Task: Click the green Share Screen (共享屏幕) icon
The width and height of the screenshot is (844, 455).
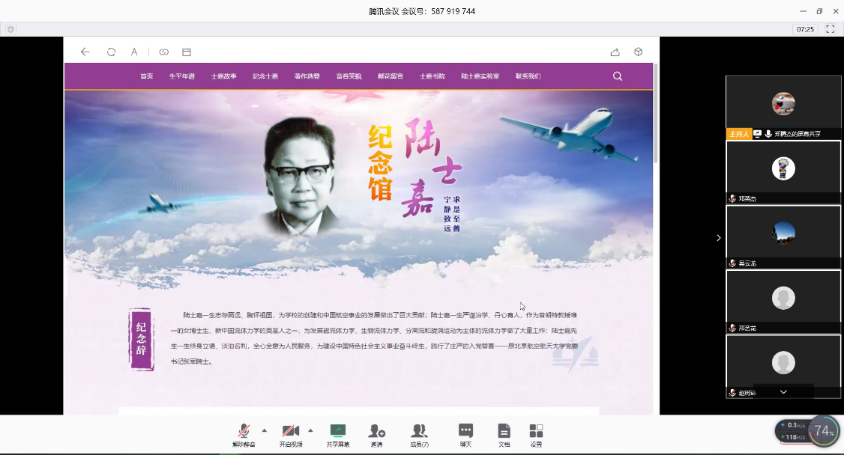Action: coord(337,431)
